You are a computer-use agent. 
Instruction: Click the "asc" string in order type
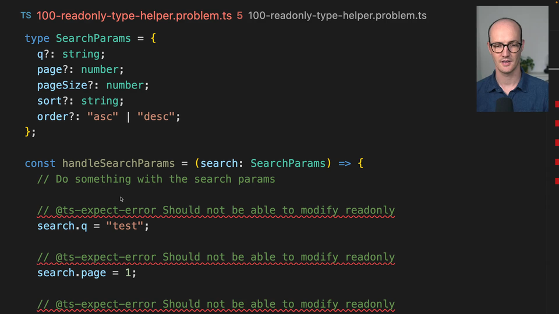tap(102, 116)
